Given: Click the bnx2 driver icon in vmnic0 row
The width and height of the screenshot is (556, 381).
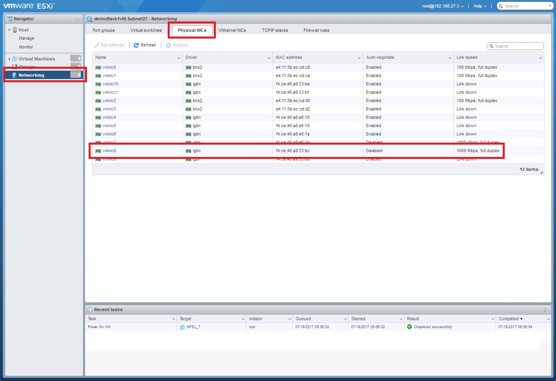Looking at the screenshot, I should pos(188,68).
